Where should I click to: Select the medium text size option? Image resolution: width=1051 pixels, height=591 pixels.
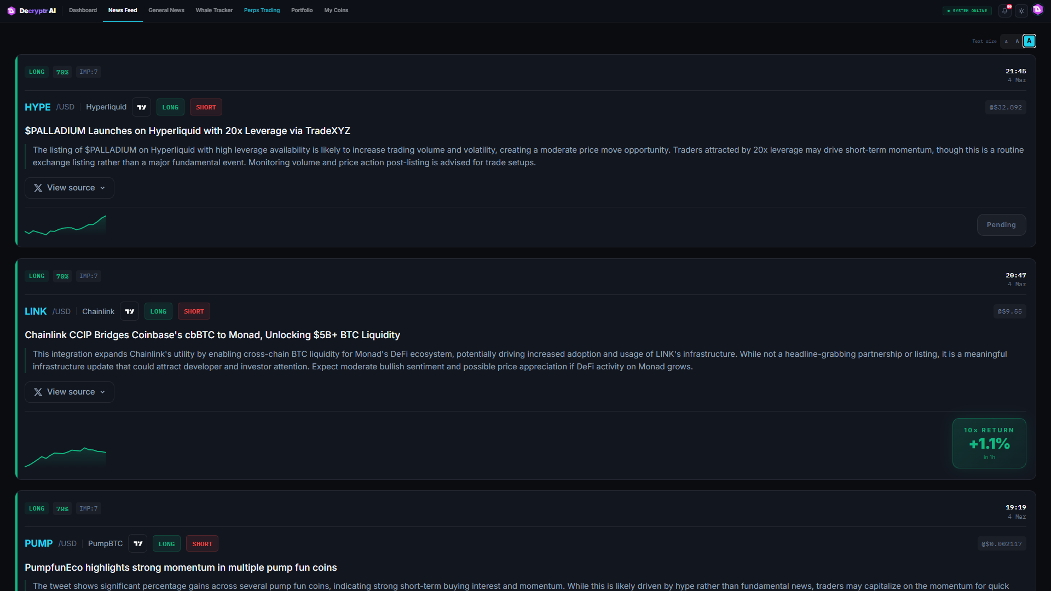click(x=1017, y=41)
